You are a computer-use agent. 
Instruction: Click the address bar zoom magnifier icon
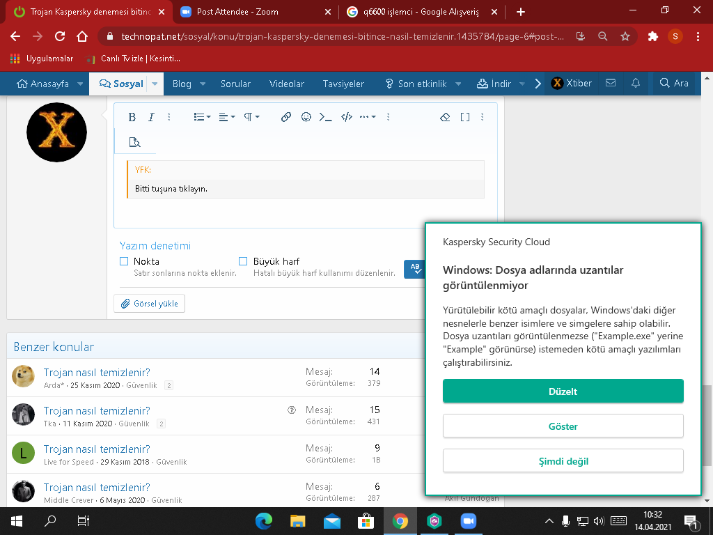click(603, 36)
